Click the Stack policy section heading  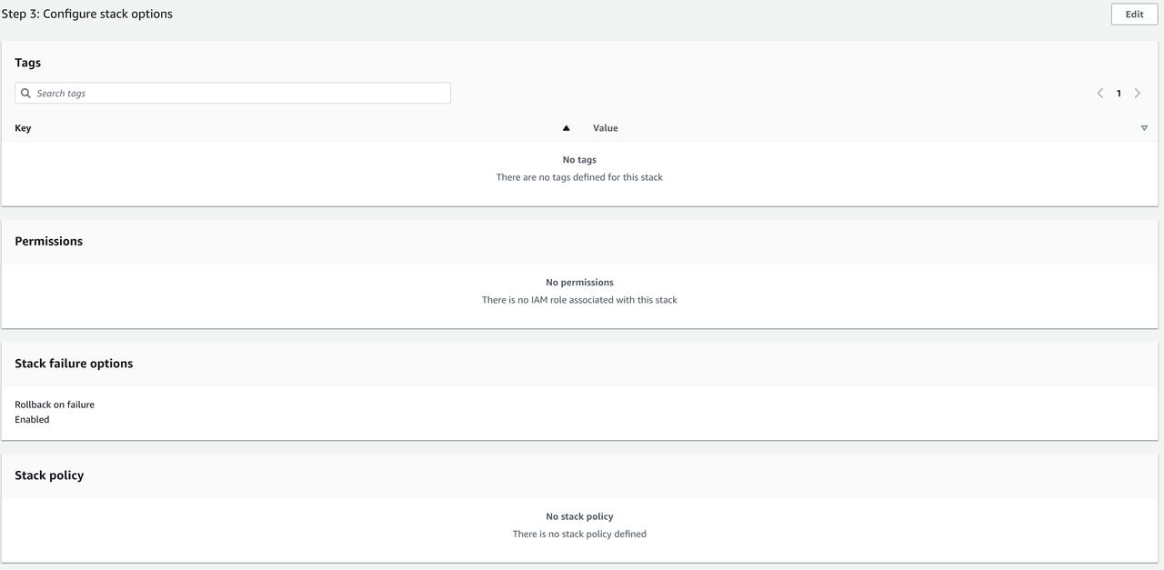pos(49,475)
